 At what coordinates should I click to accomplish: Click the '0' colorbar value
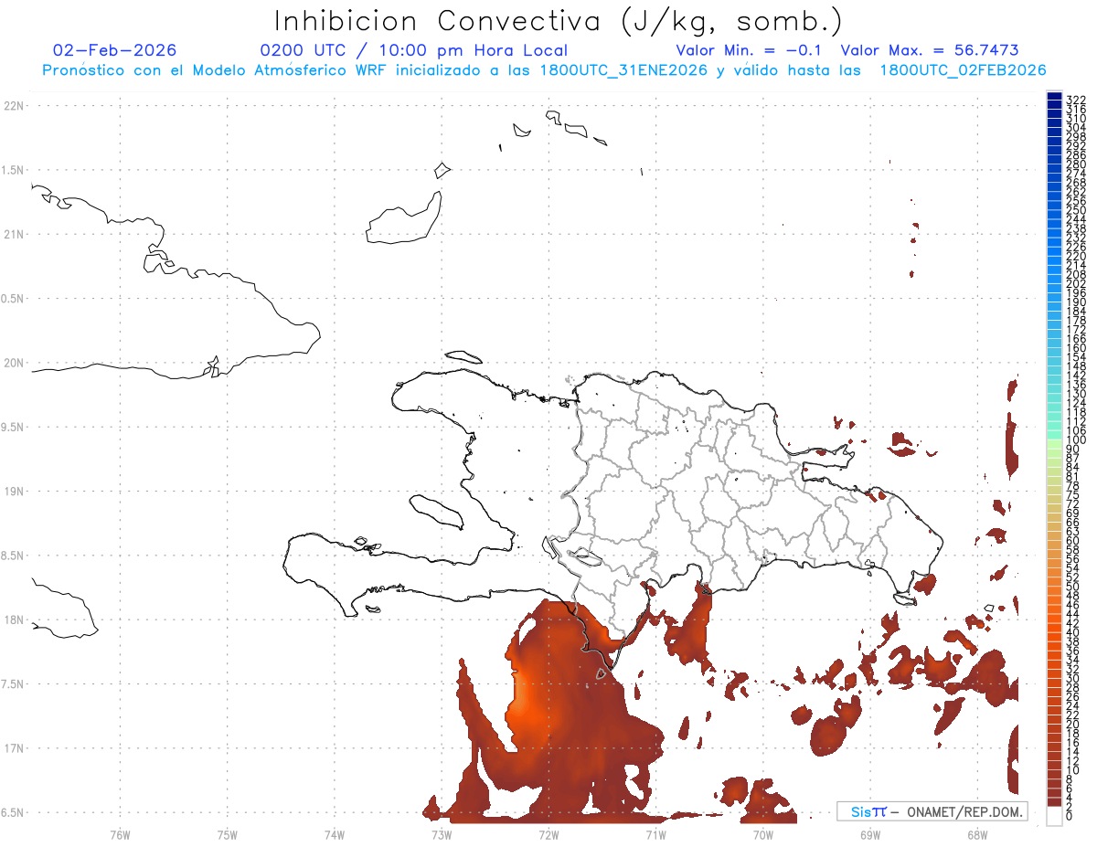click(x=1069, y=815)
